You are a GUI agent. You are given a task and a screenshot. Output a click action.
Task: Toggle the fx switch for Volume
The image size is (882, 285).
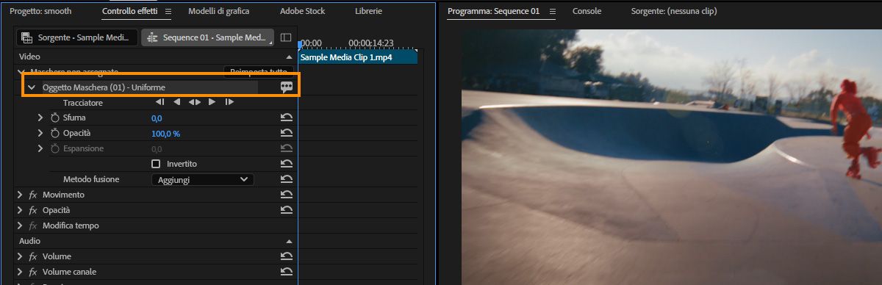(x=33, y=256)
